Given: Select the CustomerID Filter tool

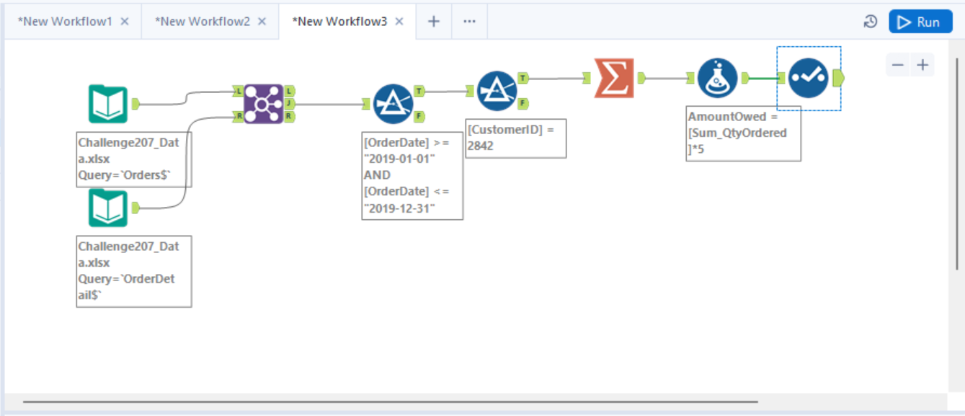Looking at the screenshot, I should coord(497,91).
